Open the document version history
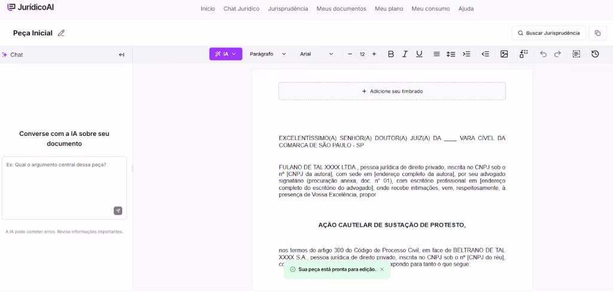The width and height of the screenshot is (613, 292). coord(595,54)
